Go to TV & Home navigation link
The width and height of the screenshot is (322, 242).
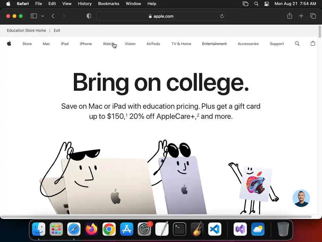coord(181,44)
